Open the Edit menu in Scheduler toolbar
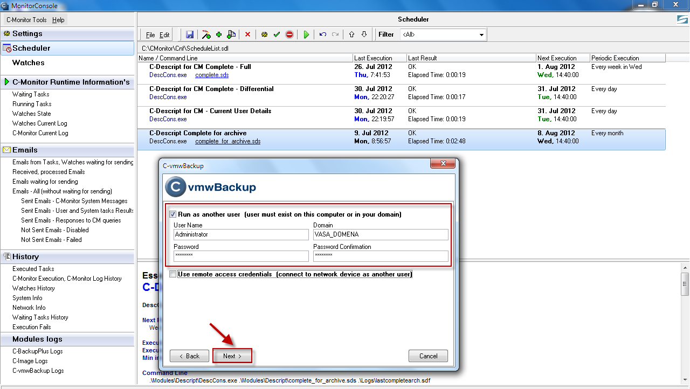Screen dimensions: 690x389 tap(164, 35)
